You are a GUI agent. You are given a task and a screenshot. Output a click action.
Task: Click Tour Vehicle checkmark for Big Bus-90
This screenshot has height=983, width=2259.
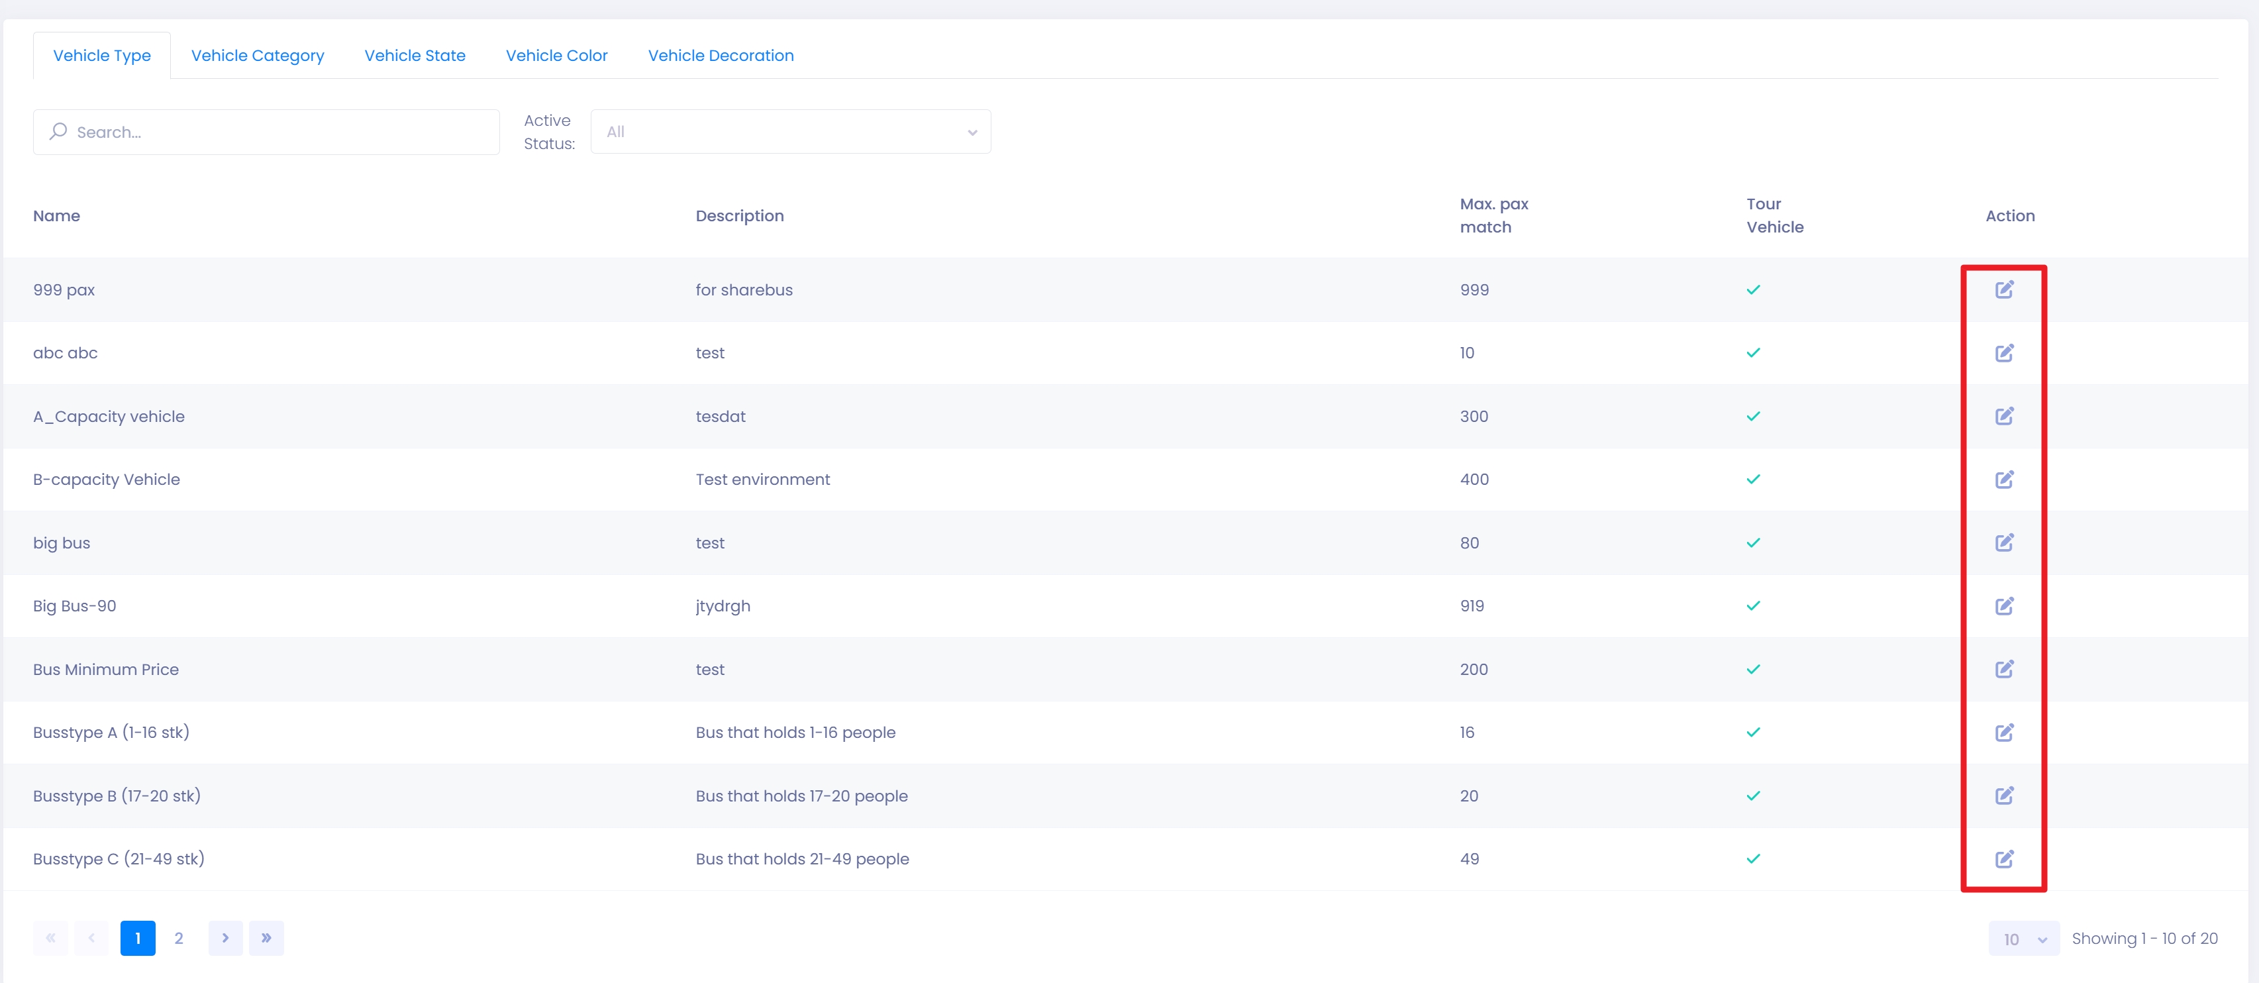pos(1753,606)
